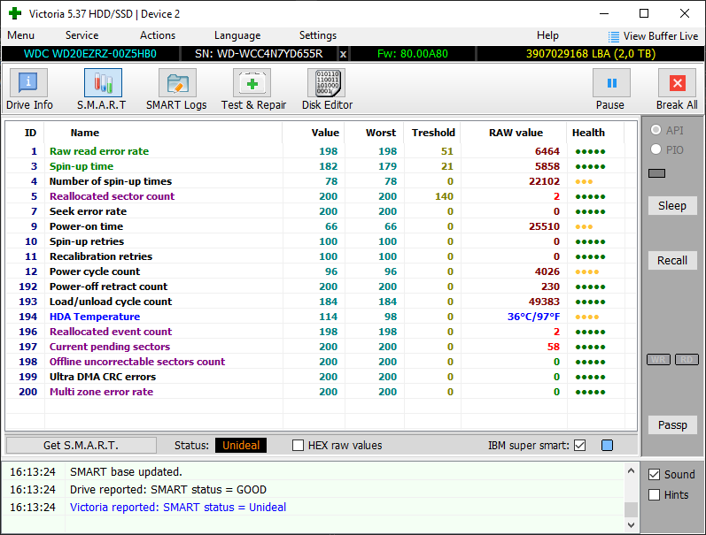The height and width of the screenshot is (535, 706).
Task: Switch to Test & Repair
Action: pyautogui.click(x=253, y=90)
